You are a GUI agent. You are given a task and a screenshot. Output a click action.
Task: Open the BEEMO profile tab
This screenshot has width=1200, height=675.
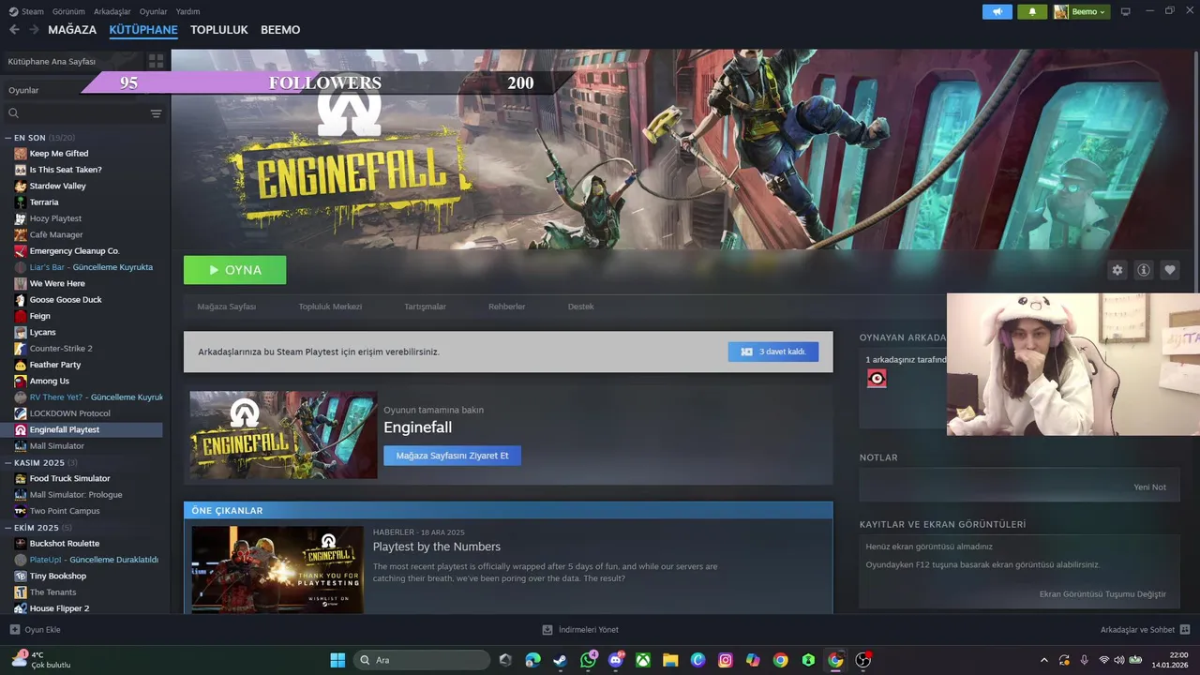coord(280,30)
